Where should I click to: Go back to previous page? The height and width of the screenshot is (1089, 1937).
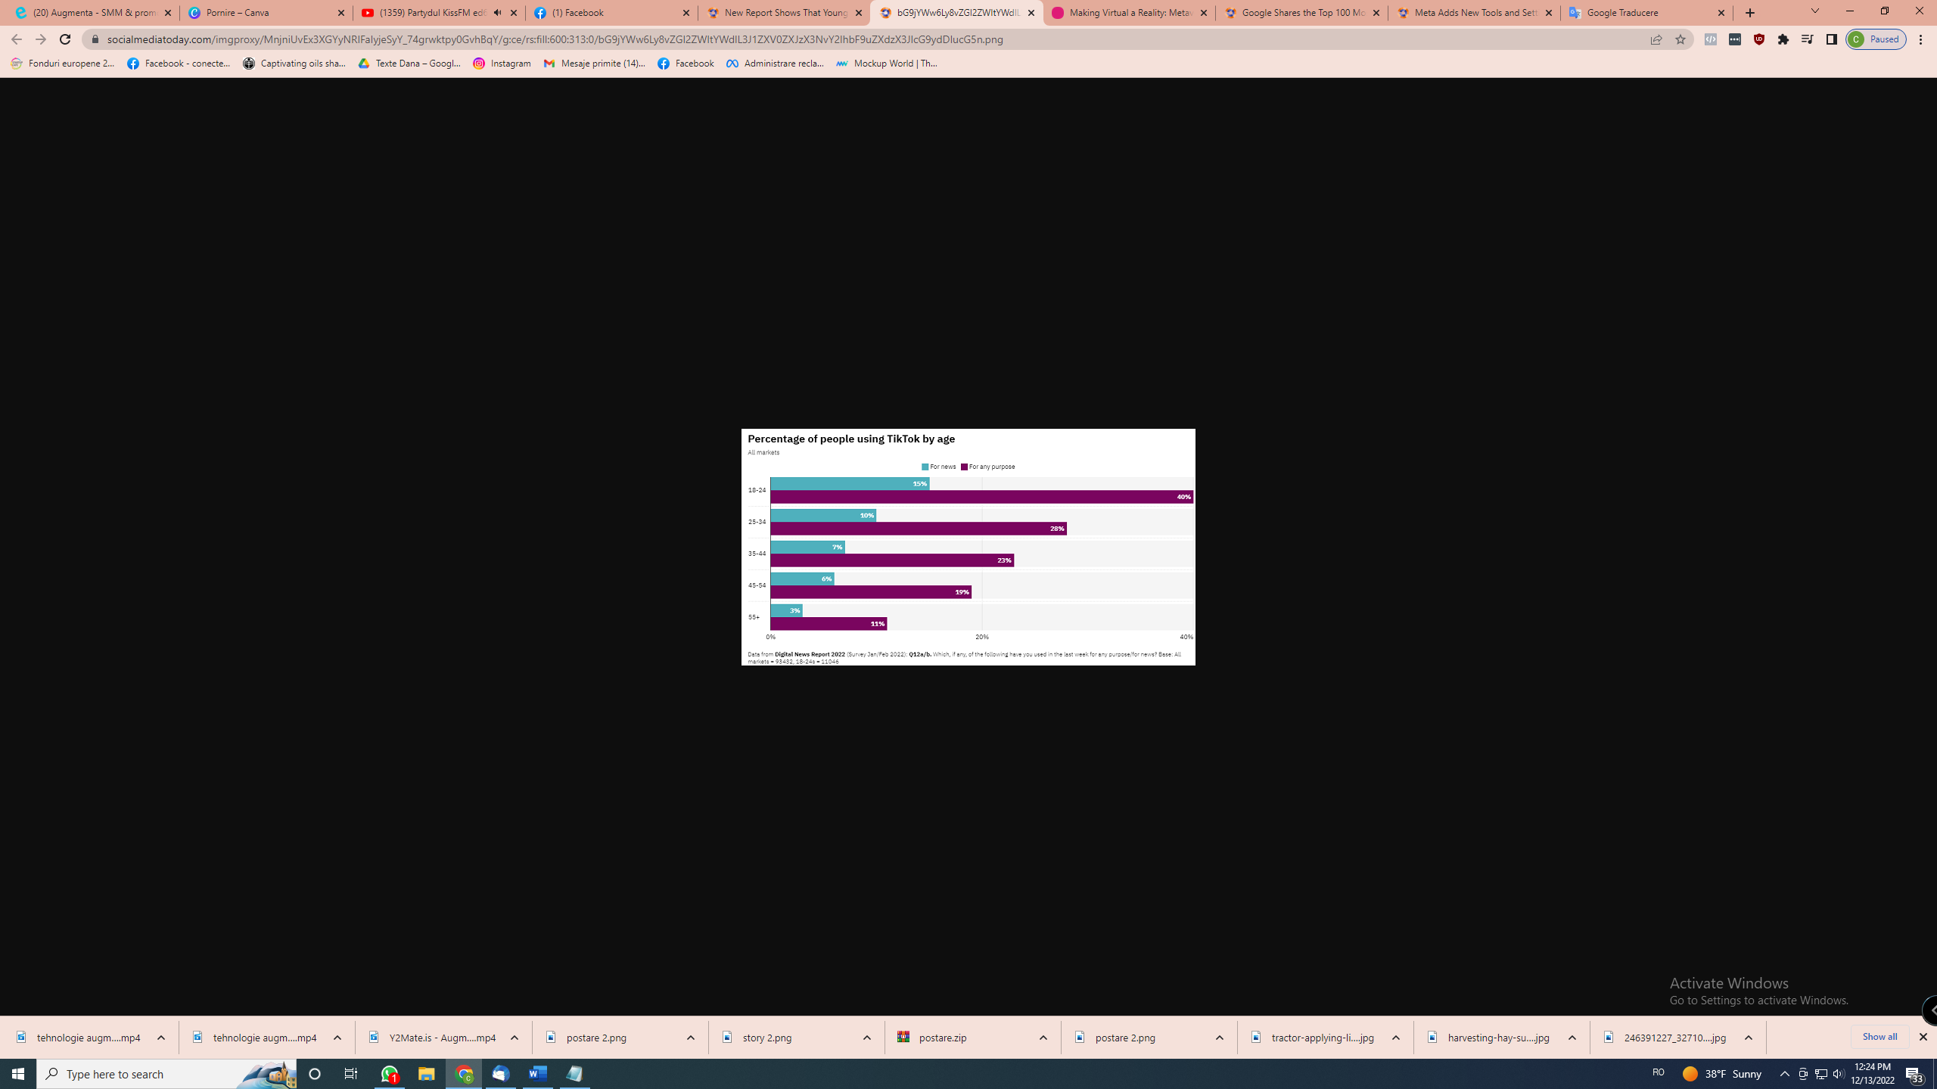(17, 39)
